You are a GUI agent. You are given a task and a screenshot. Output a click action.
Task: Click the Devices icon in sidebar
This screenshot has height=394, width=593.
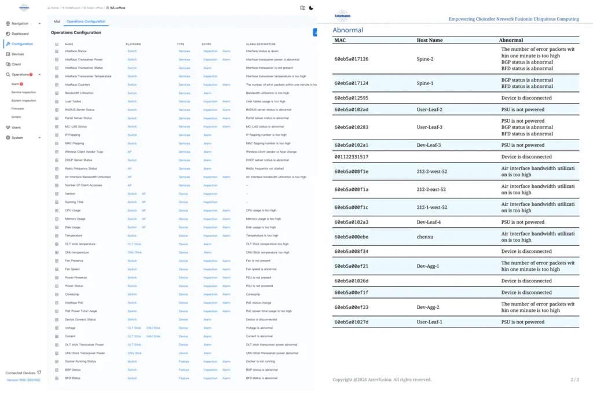coord(8,54)
